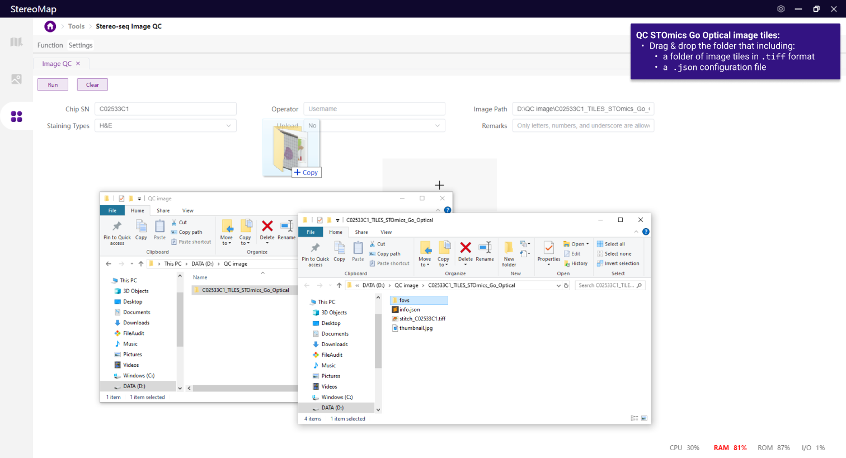This screenshot has width=846, height=458.
Task: Open the Settings menu in StereoMap
Action: pyautogui.click(x=81, y=45)
